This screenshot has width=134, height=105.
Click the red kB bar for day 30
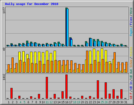(121, 94)
